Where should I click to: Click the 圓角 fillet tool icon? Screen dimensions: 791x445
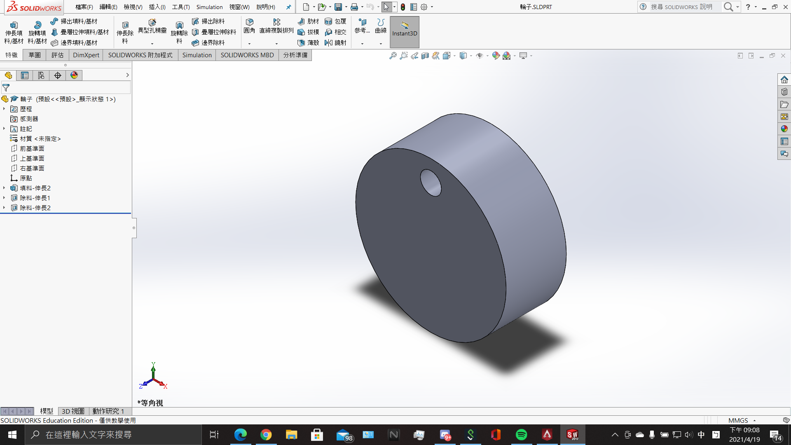pyautogui.click(x=249, y=23)
